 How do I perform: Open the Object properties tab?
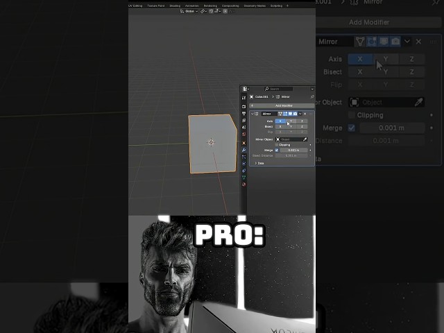pyautogui.click(x=244, y=143)
